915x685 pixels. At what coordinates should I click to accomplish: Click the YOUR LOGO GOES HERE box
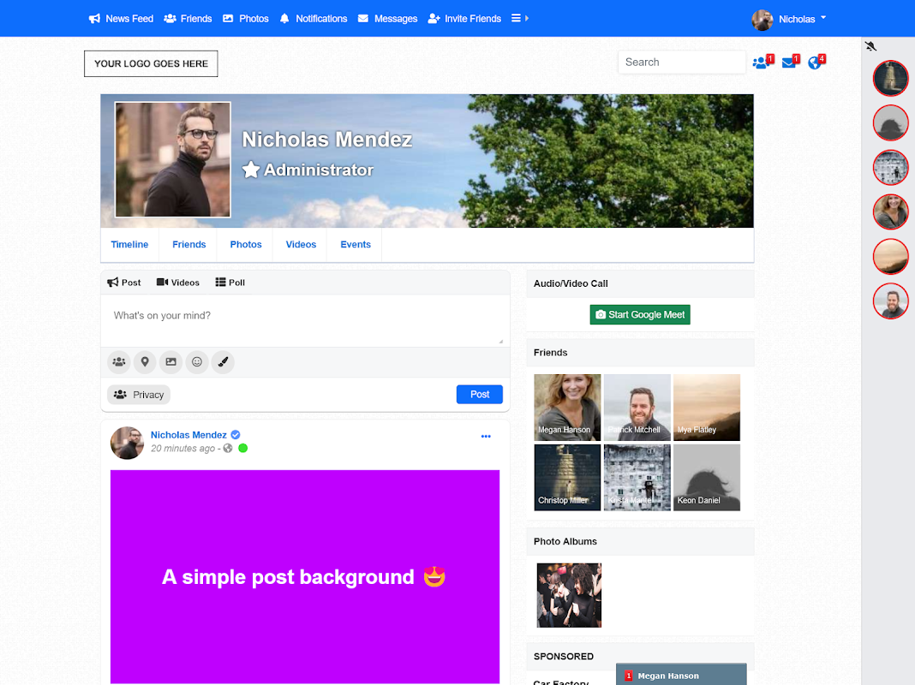tap(151, 63)
